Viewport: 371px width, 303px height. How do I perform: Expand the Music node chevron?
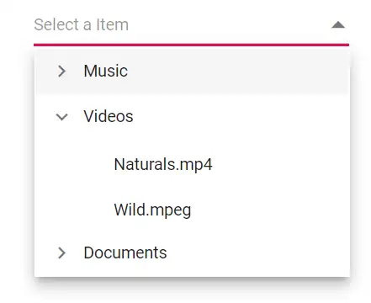coord(61,71)
